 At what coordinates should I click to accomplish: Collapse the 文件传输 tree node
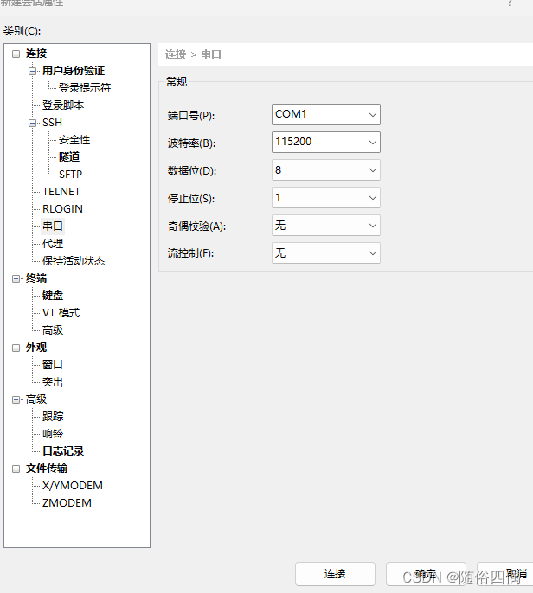pos(16,469)
